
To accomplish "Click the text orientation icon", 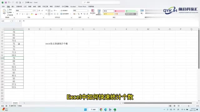I will [x=55, y=11].
